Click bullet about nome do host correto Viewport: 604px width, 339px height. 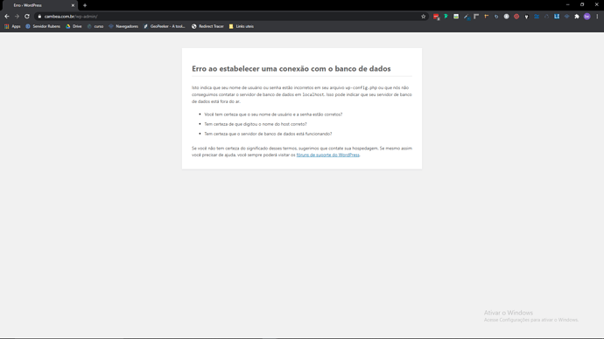pyautogui.click(x=256, y=124)
